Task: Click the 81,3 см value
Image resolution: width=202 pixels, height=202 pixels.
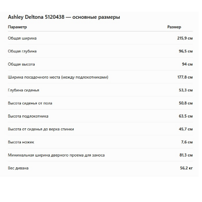Action: pyautogui.click(x=186, y=155)
